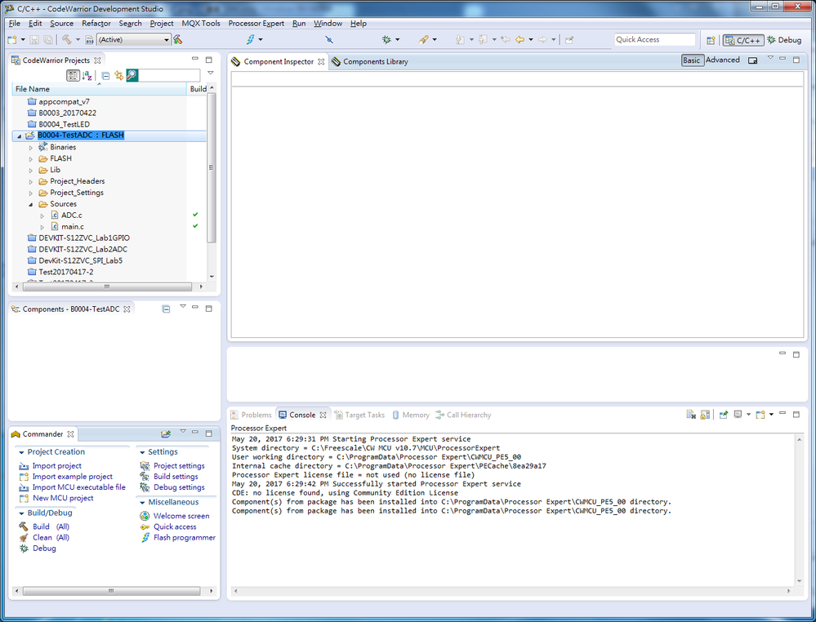
Task: Click the Flash programmer link in the Commander panel
Action: tap(185, 538)
